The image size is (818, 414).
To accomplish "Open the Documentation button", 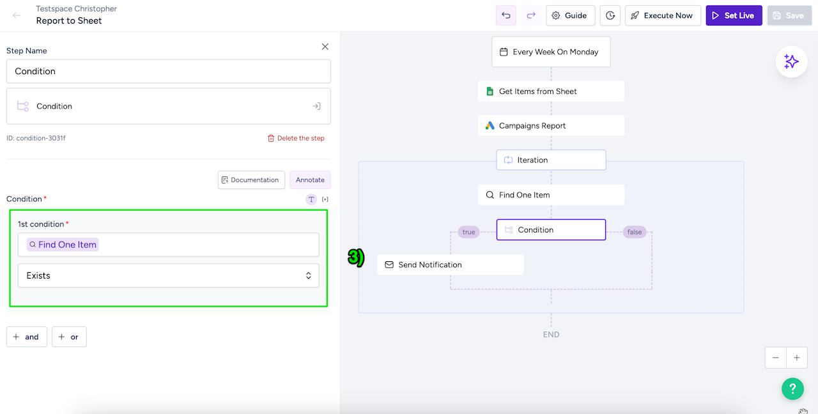I will click(x=251, y=180).
